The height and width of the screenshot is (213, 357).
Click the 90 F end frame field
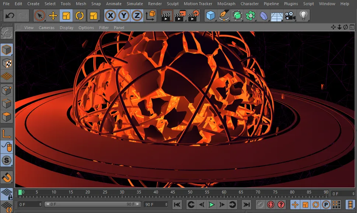(156, 205)
